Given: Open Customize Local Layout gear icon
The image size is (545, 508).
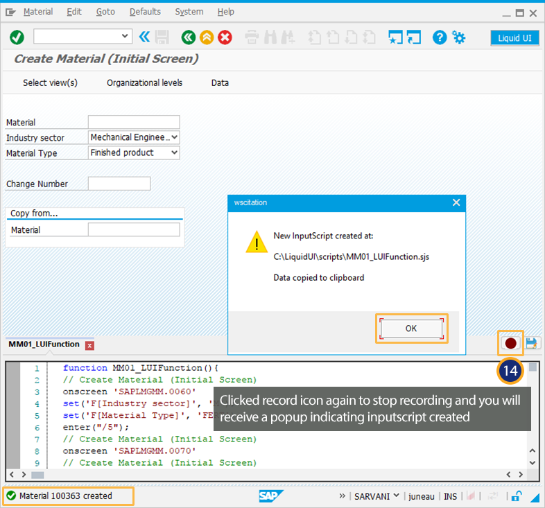Looking at the screenshot, I should 458,37.
